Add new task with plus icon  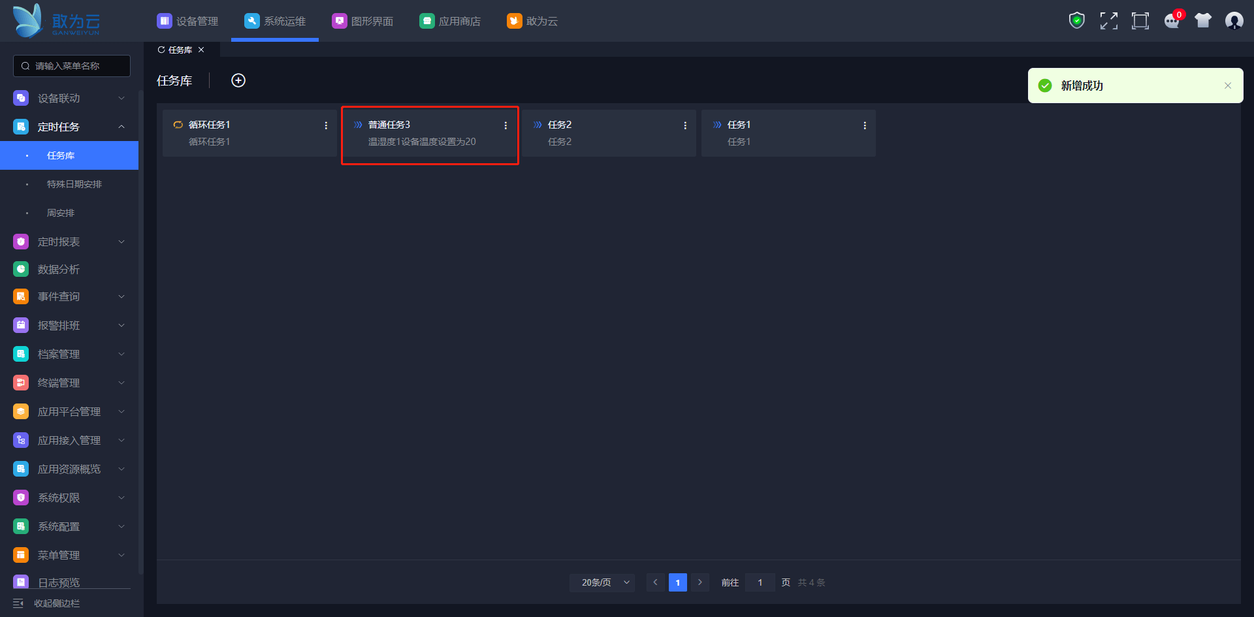(238, 80)
